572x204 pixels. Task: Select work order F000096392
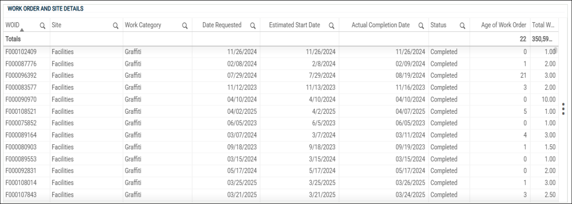[x=21, y=75]
